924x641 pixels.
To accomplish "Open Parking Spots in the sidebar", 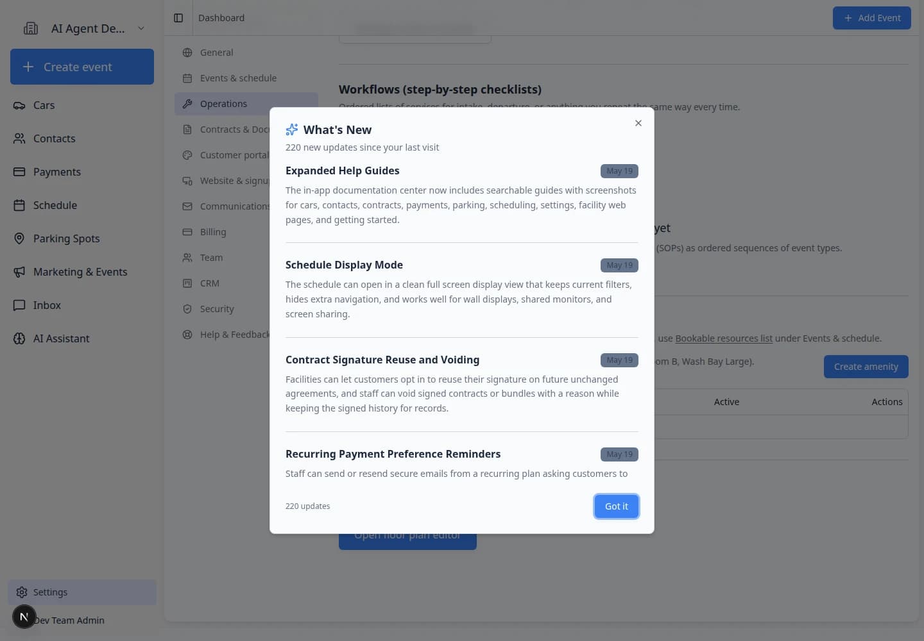I will pyautogui.click(x=82, y=238).
